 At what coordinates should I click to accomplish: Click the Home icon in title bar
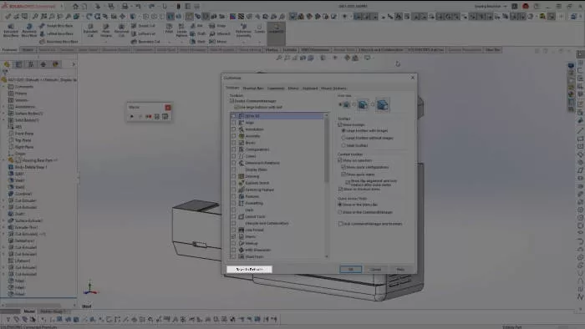click(x=76, y=7)
